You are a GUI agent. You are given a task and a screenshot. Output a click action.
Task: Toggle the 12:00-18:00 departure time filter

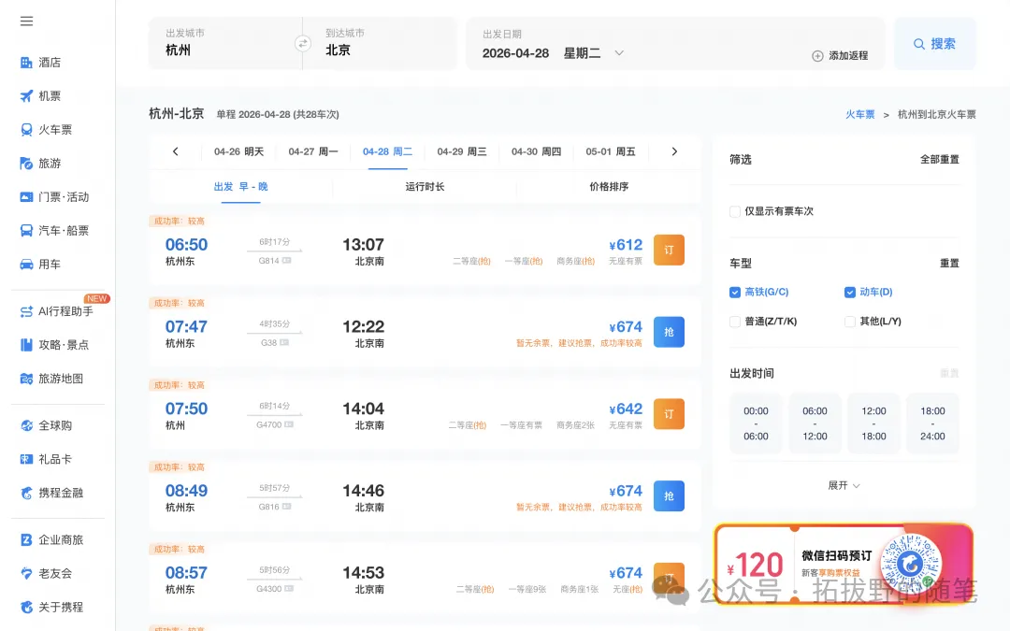[874, 423]
